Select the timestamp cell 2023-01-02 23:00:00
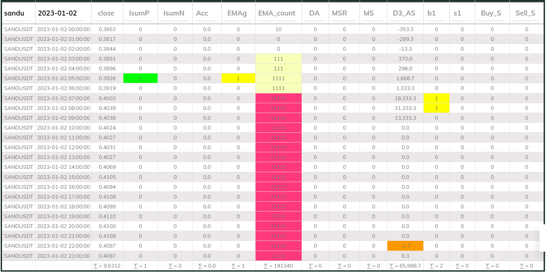Viewport: 546px width, 273px height. coord(63,256)
